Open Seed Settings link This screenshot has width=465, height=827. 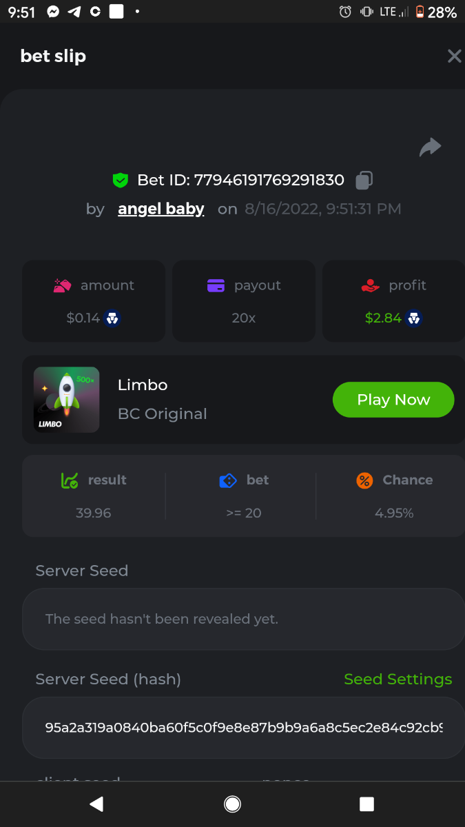pos(397,679)
